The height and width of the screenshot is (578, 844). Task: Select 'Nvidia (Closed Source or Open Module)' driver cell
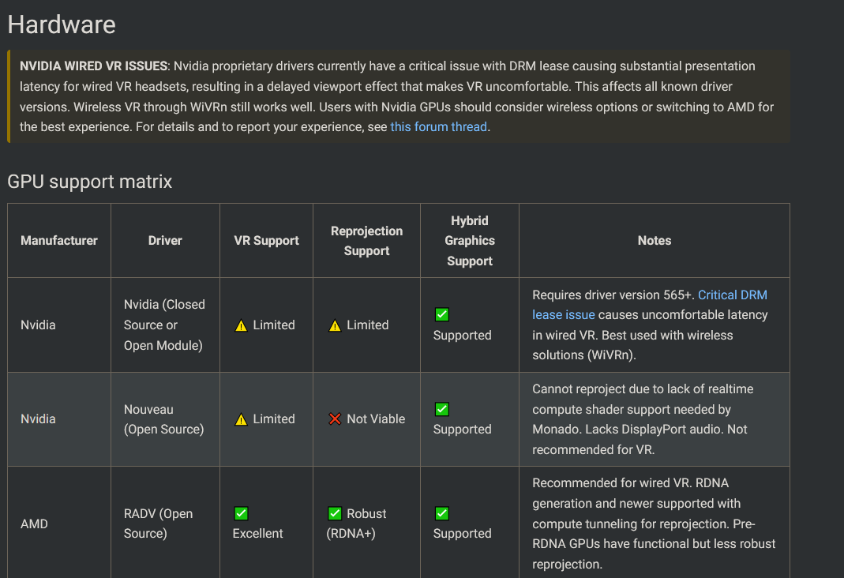click(x=165, y=325)
